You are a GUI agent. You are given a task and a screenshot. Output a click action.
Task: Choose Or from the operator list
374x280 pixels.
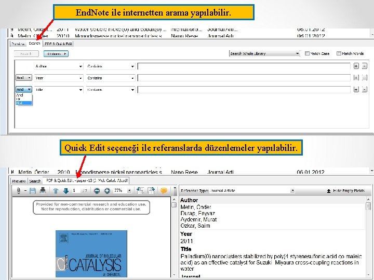pos(24,99)
